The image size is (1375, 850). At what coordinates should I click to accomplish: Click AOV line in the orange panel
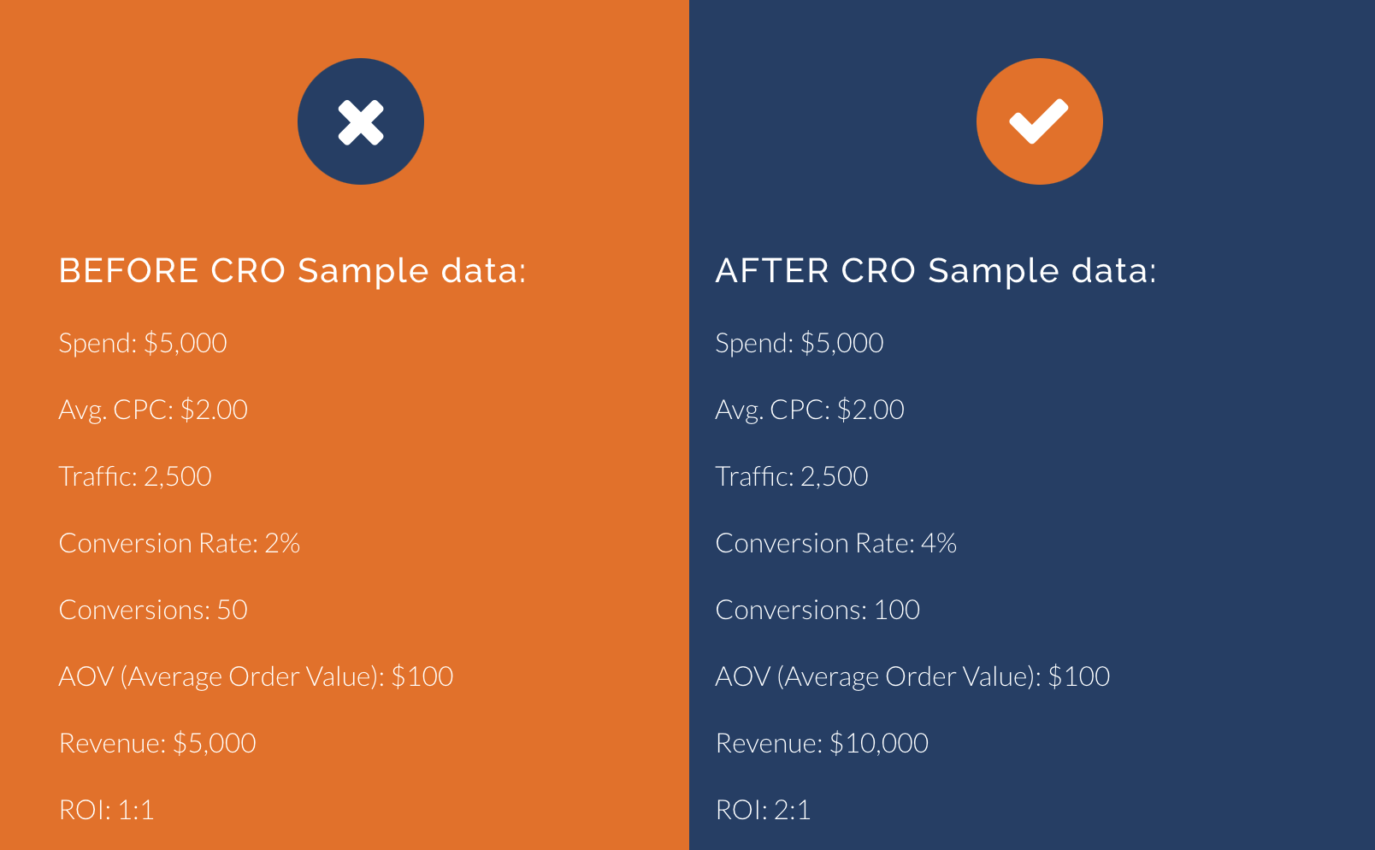click(256, 676)
